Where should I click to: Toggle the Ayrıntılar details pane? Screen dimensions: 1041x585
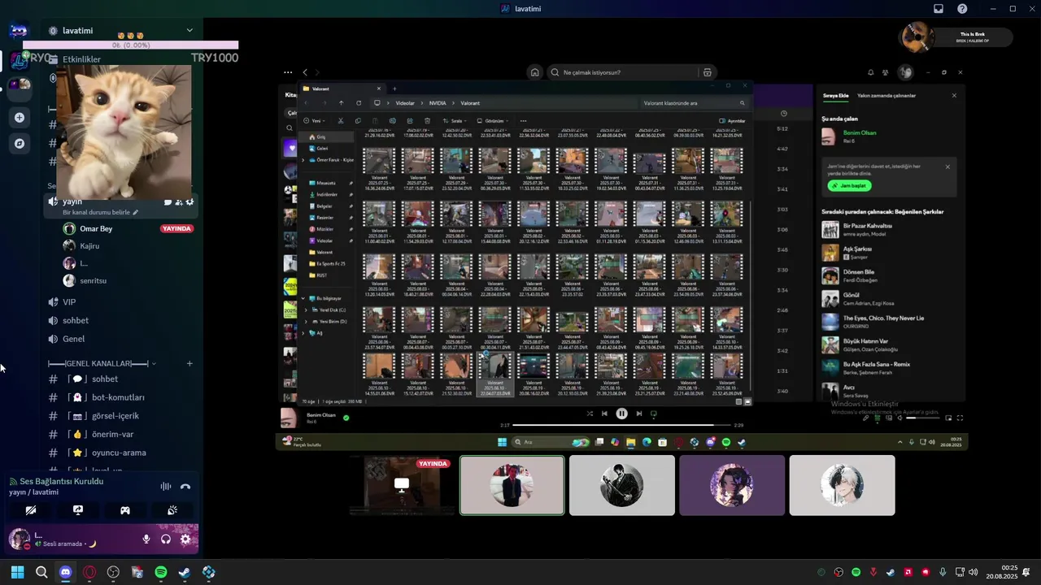[x=732, y=120]
